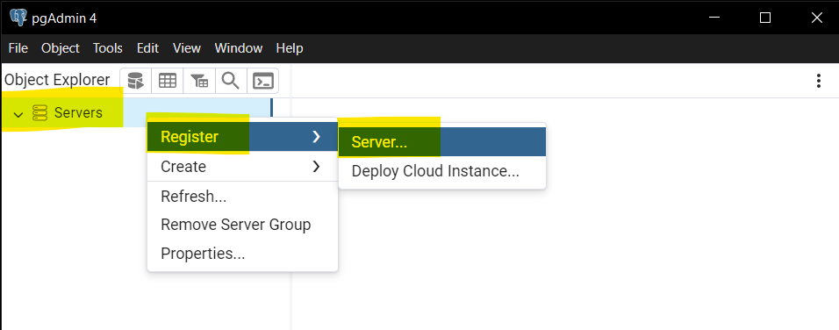This screenshot has width=839, height=330.
Task: Maximize the pgAdmin 4 window
Action: pos(765,18)
